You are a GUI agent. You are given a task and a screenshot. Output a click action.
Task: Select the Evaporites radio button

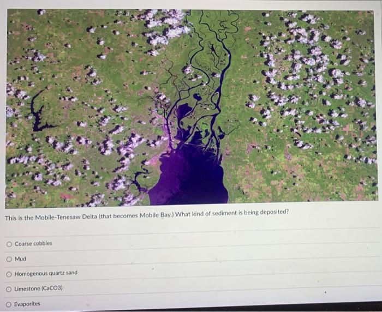[x=9, y=304]
